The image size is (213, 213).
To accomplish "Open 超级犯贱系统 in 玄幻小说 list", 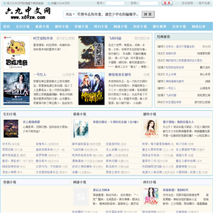I will (44, 150).
